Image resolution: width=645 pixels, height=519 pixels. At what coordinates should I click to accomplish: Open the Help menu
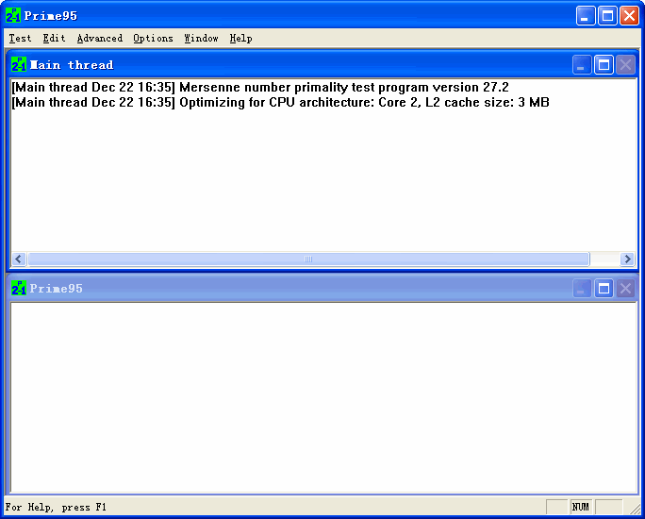[240, 39]
